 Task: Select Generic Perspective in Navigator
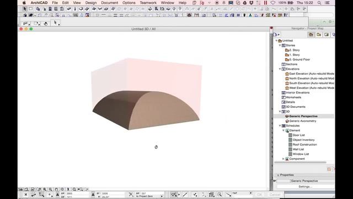303,116
